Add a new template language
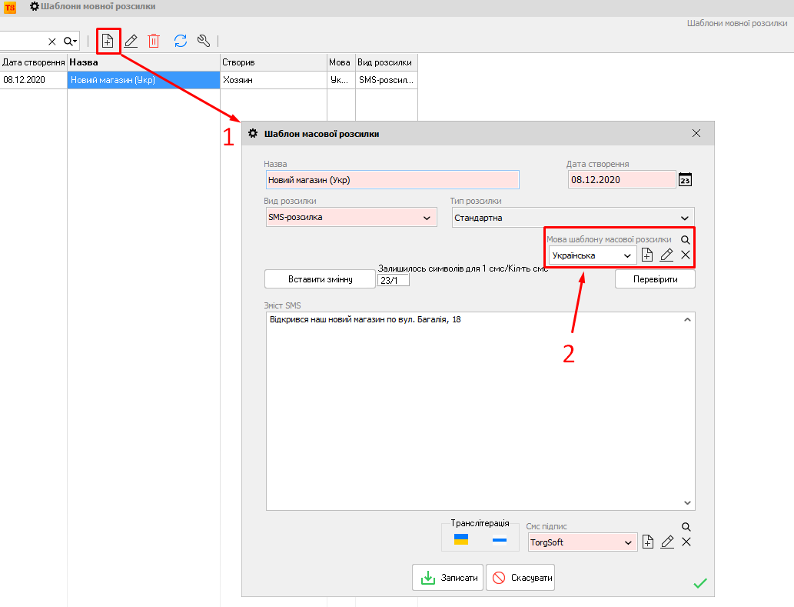The width and height of the screenshot is (794, 607). 647,255
